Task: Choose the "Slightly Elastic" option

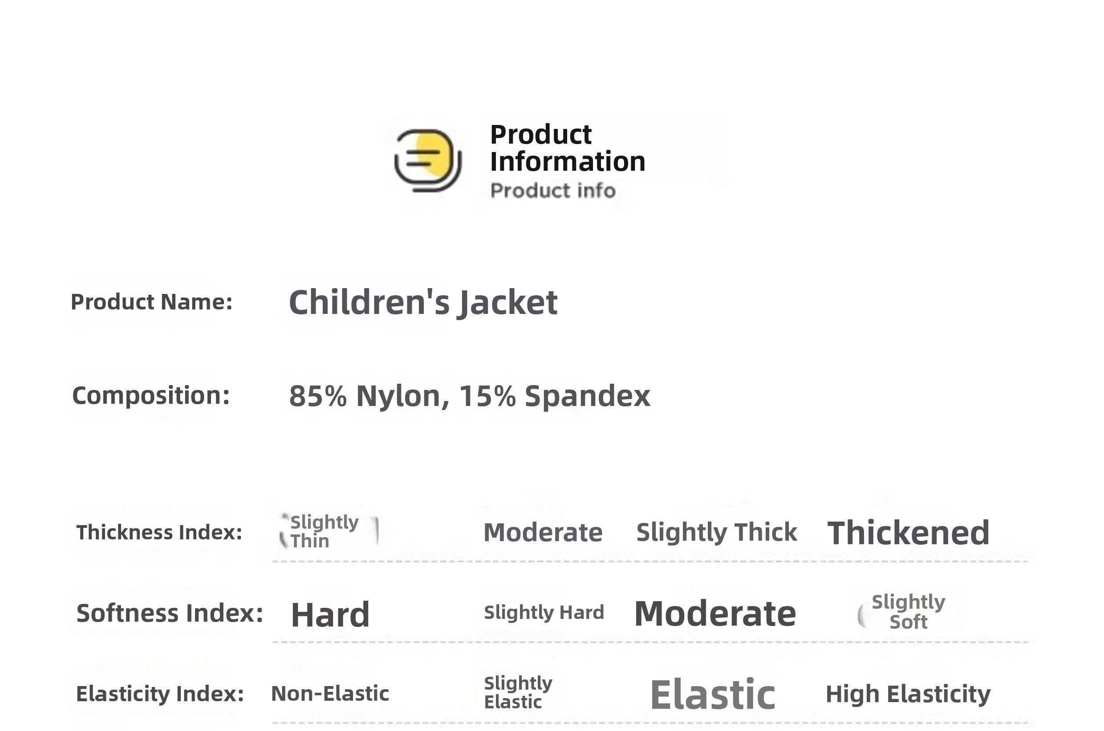Action: click(x=518, y=692)
